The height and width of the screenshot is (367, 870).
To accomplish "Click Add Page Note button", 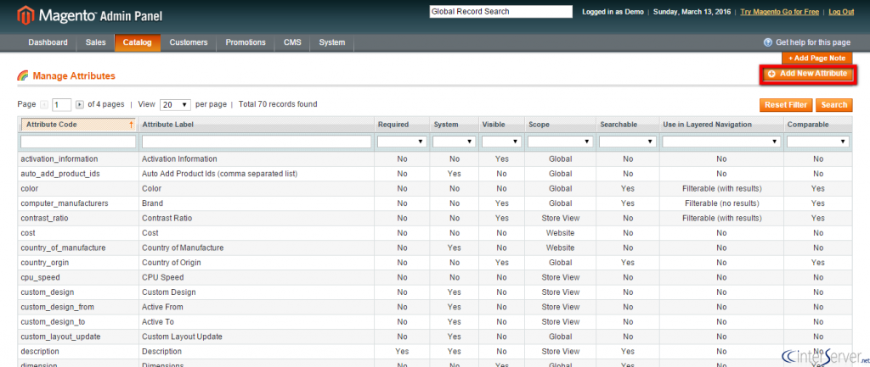I will click(x=816, y=58).
